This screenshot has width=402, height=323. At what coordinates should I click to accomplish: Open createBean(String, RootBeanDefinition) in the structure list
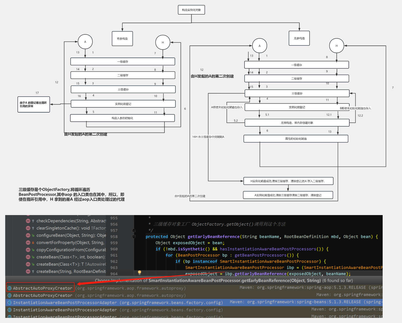pos(71,272)
